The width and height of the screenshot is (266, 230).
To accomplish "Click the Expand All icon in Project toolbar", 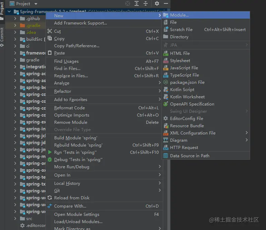I will click(137, 3).
